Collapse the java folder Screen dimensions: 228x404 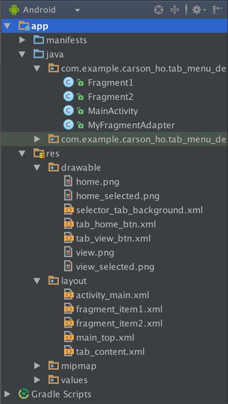tap(23, 54)
